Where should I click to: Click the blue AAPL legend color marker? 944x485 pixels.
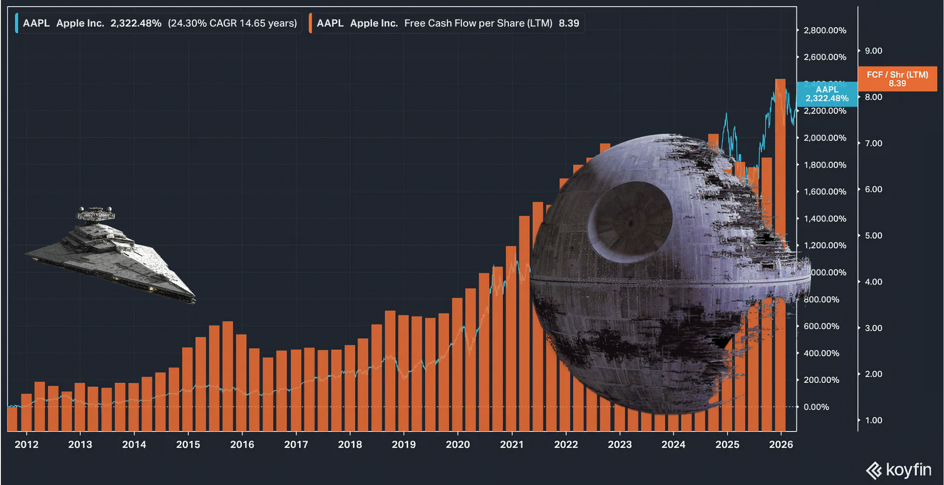pyautogui.click(x=16, y=23)
